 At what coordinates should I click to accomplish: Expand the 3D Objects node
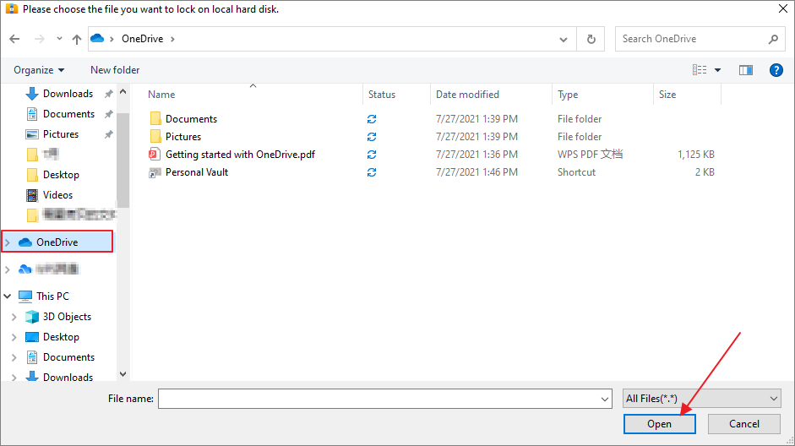click(14, 317)
